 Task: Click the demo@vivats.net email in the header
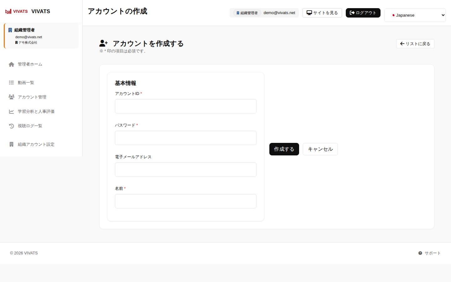[279, 13]
